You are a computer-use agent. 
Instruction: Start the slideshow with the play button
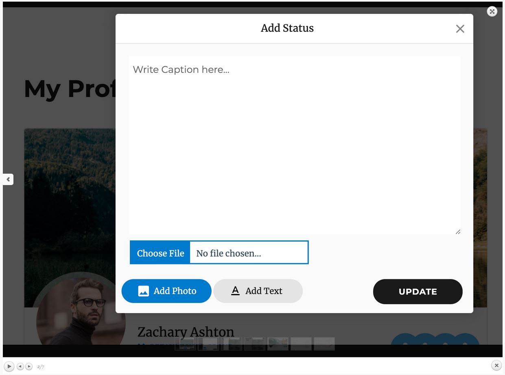click(x=9, y=366)
